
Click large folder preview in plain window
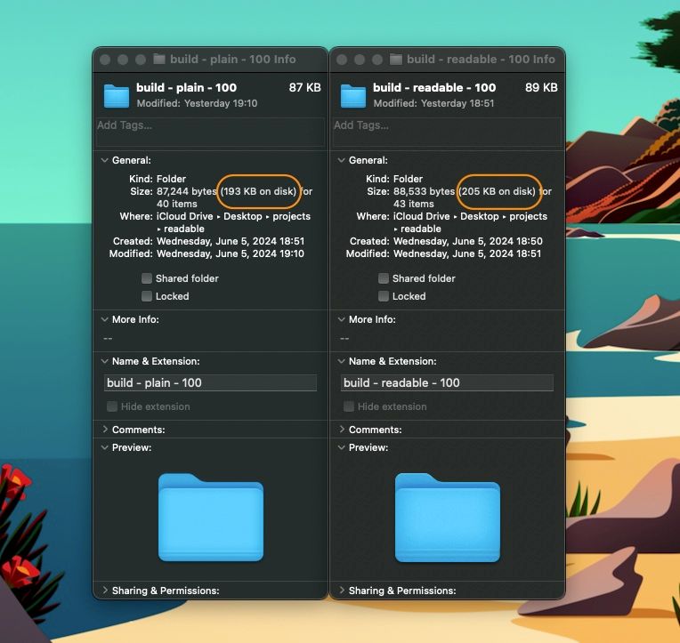click(211, 518)
